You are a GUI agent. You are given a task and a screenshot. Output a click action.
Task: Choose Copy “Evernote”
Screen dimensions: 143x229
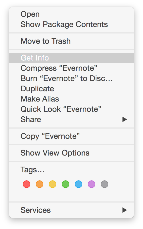point(71,136)
